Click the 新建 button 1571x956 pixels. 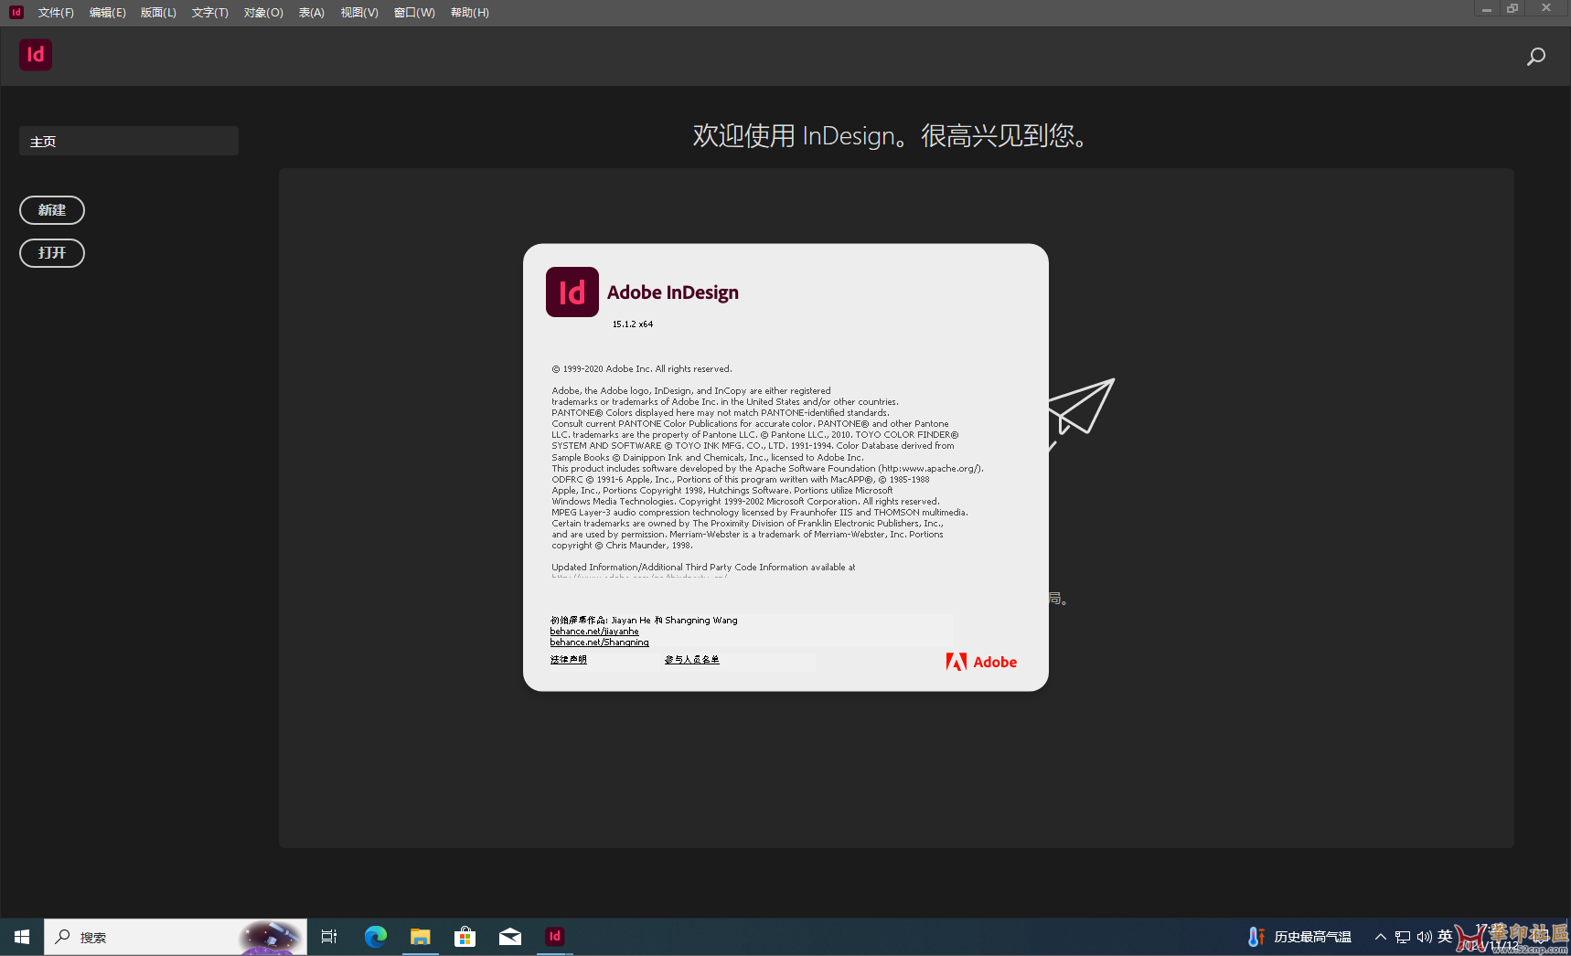click(52, 210)
